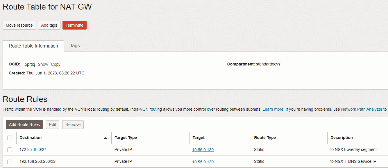The image size is (388, 168).
Task: Copy the OCID to clipboard
Action: 56,64
